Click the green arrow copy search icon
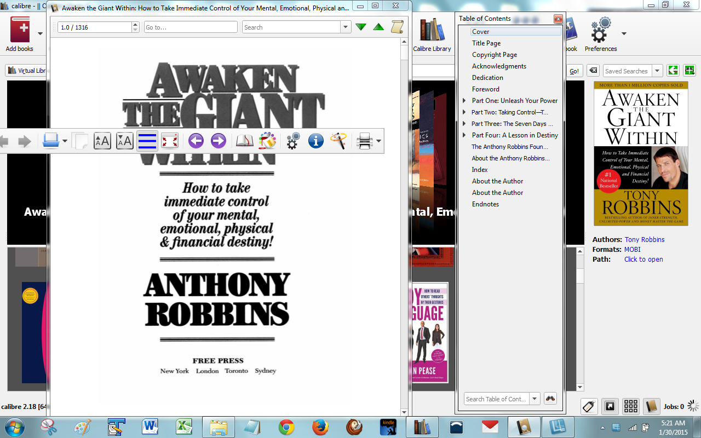The width and height of the screenshot is (701, 438). 673,71
